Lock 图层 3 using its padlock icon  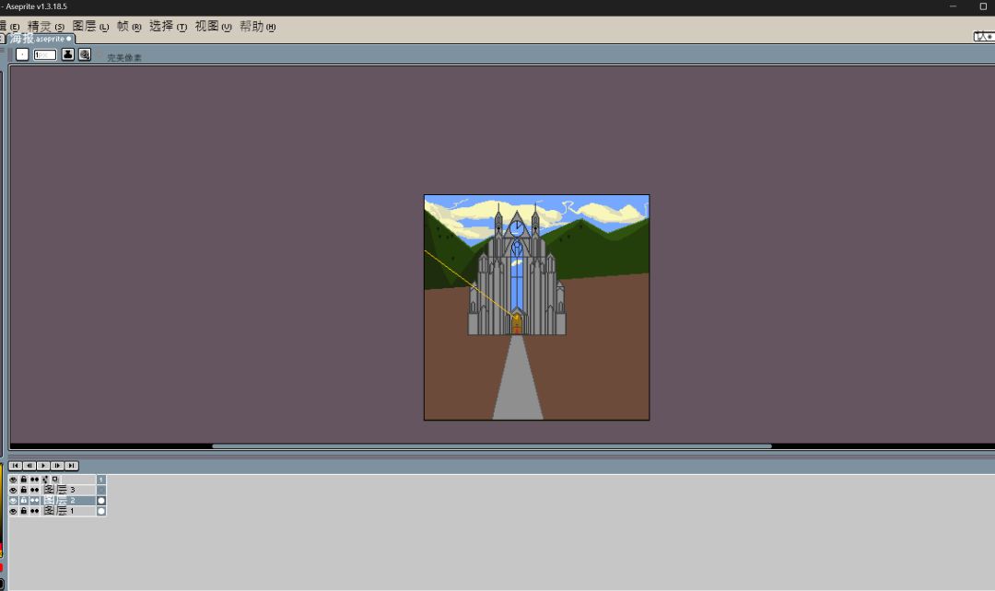tap(23, 490)
